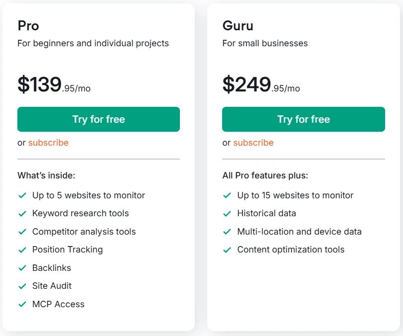Select the Pro plan heading
Viewport: 403px width, 336px height.
[x=28, y=26]
